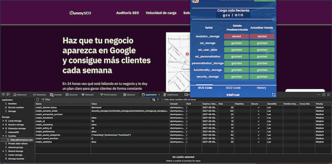Screen dimensions: 332x164
Task: Click the red map pin marker
Action: (x=187, y=54)
